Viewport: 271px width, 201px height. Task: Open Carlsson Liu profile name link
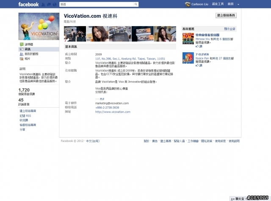pyautogui.click(x=200, y=4)
